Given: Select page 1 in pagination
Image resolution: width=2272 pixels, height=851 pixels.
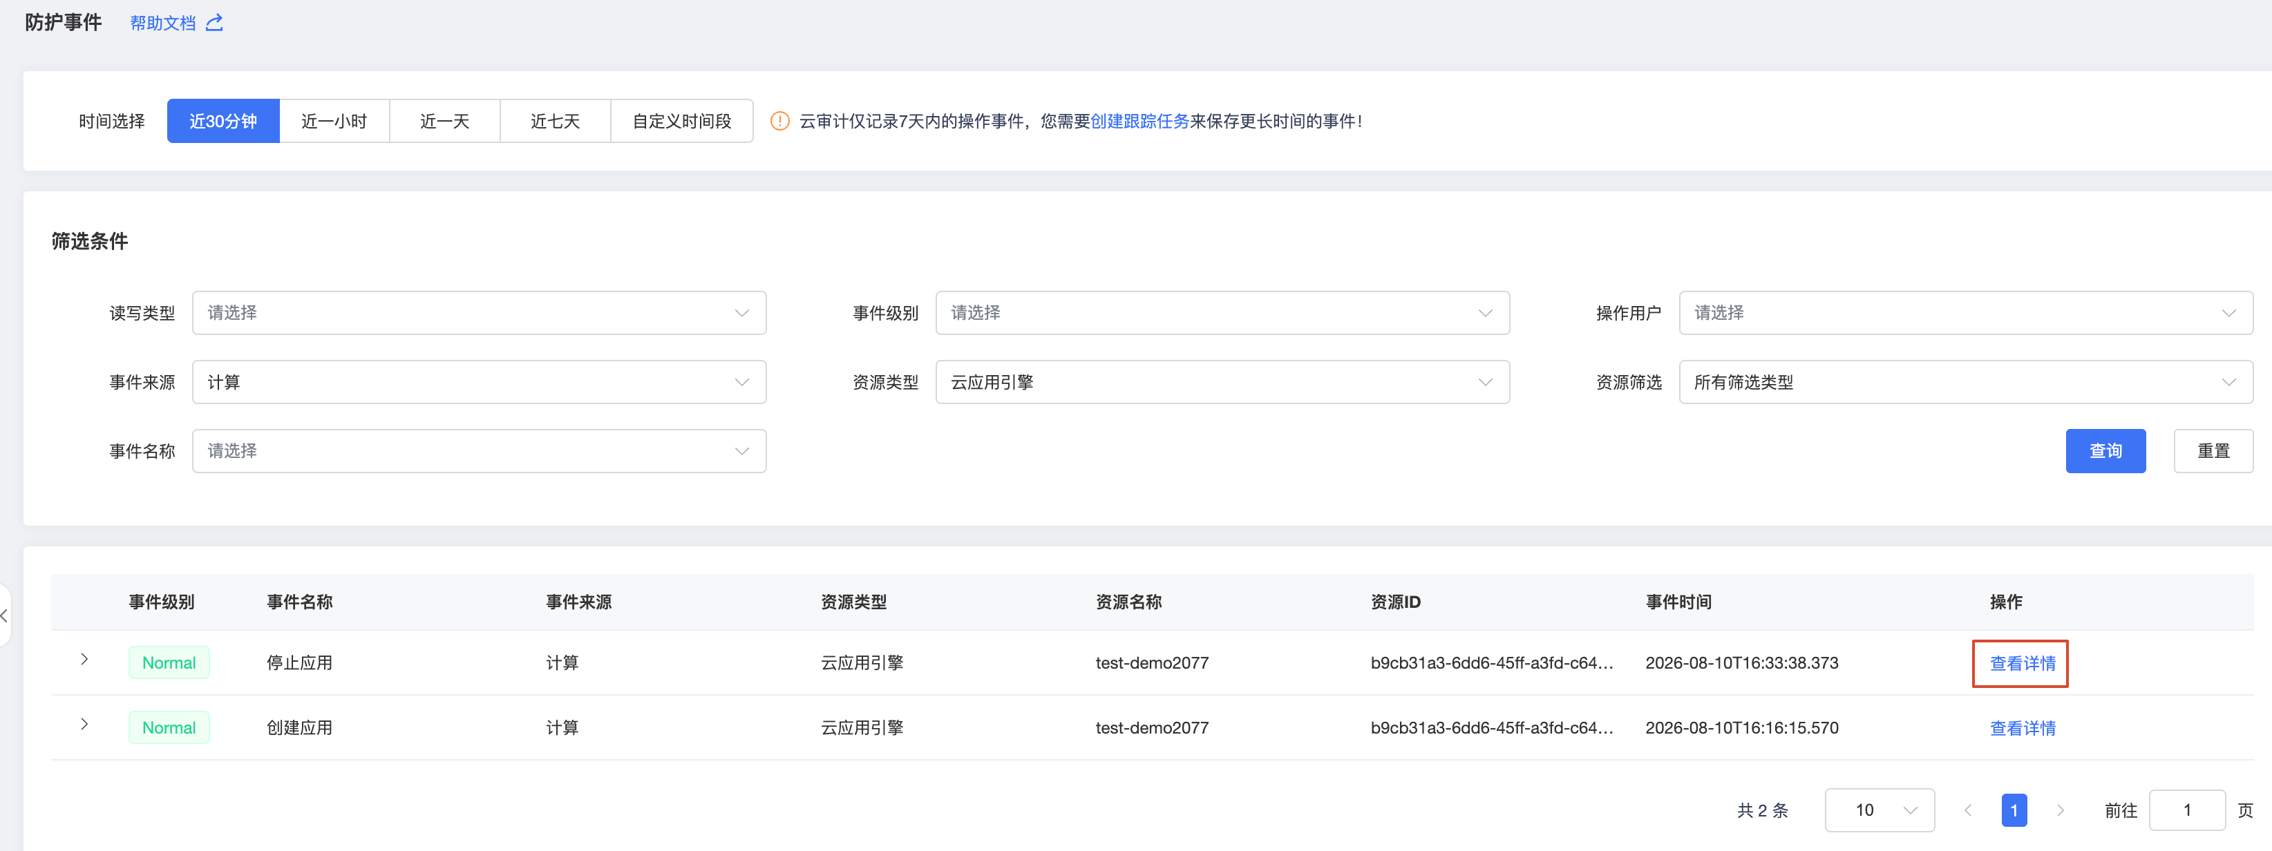Looking at the screenshot, I should [2014, 810].
